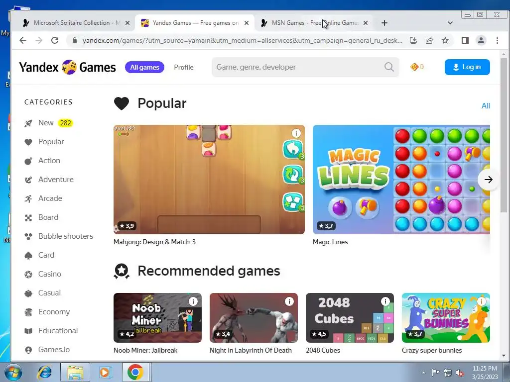Select the Bubble shooters icon
The height and width of the screenshot is (382, 510).
coord(28,236)
